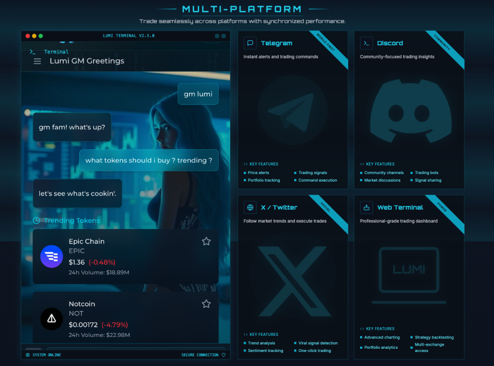Click the clock icon beside Trending Tokens

coord(37,220)
